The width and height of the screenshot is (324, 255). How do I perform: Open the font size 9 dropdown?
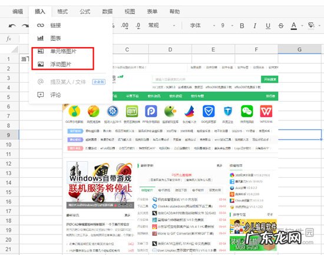pos(227,25)
